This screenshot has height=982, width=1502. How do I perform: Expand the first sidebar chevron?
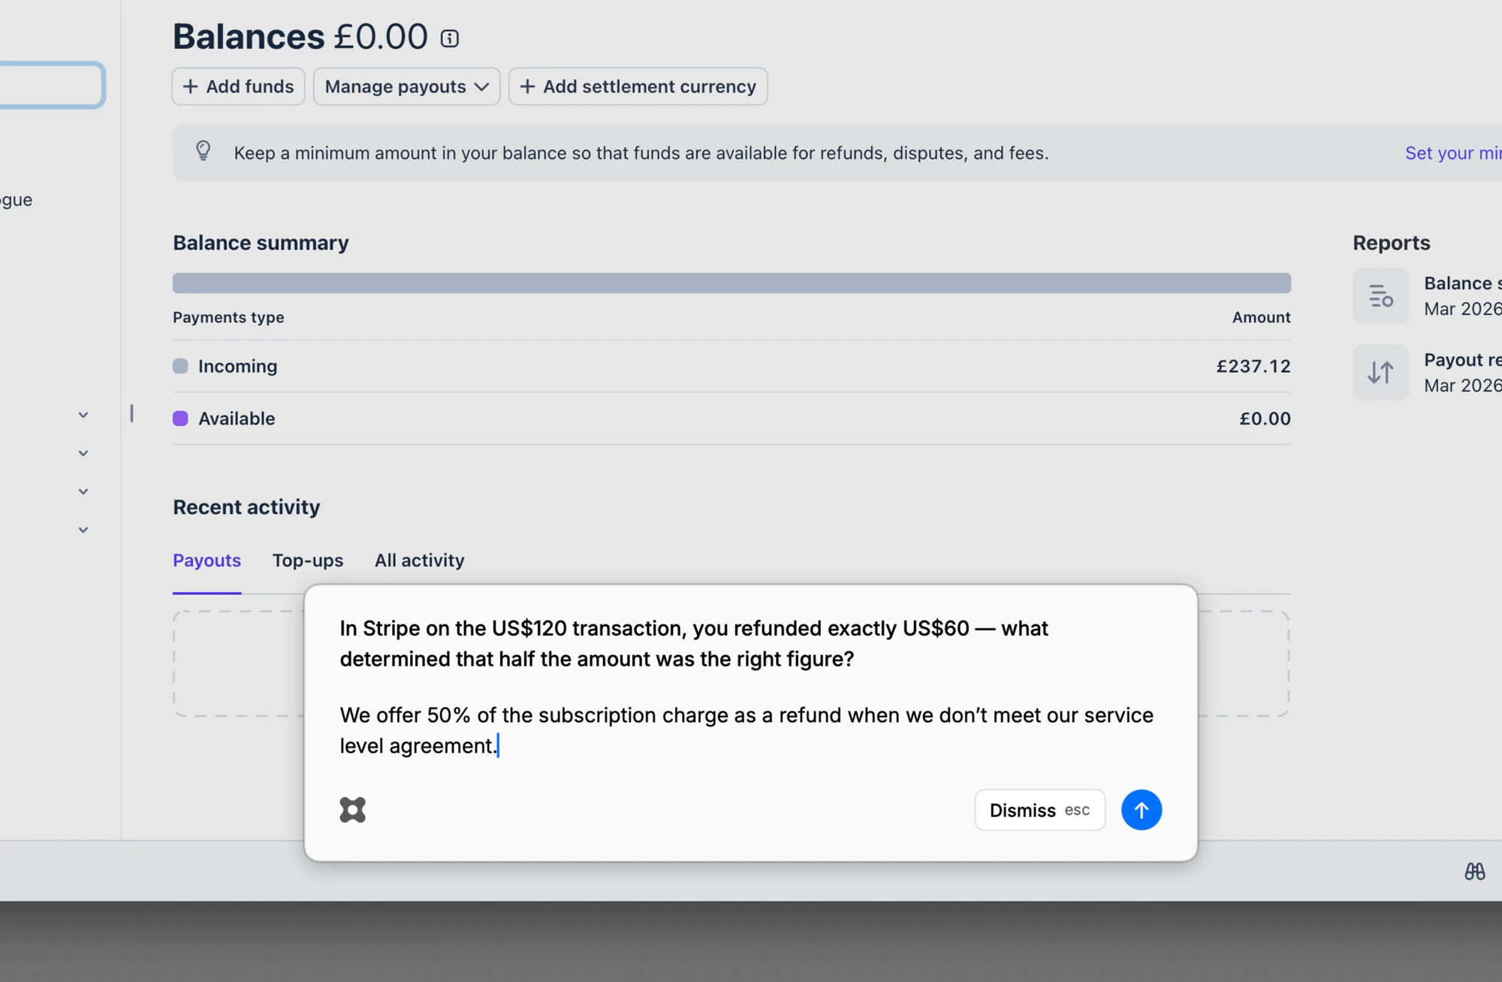point(83,415)
